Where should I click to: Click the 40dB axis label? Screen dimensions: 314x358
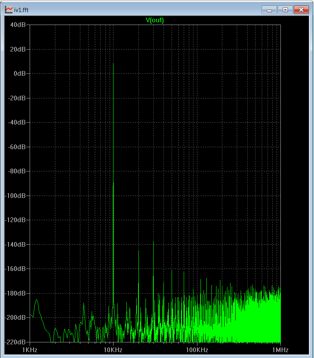18,25
